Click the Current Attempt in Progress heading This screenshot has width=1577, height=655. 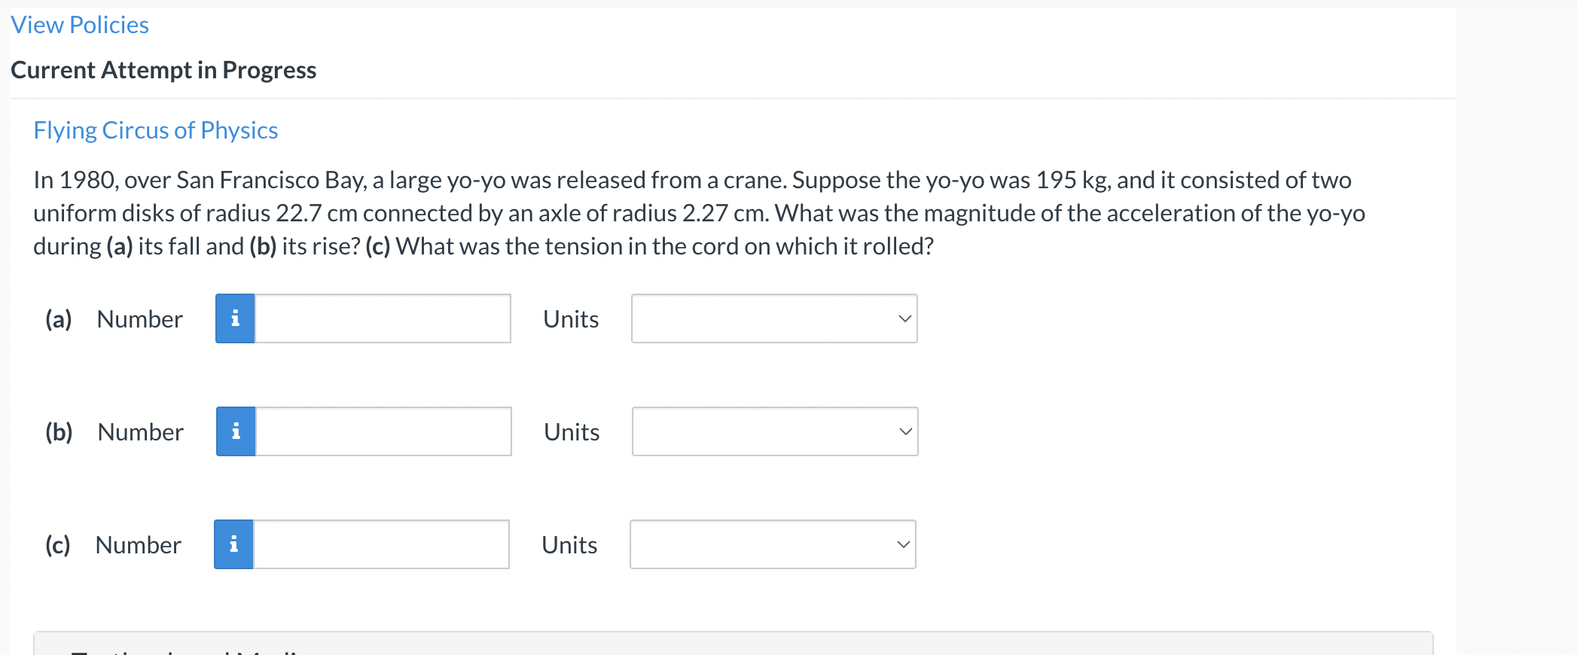[x=163, y=70]
